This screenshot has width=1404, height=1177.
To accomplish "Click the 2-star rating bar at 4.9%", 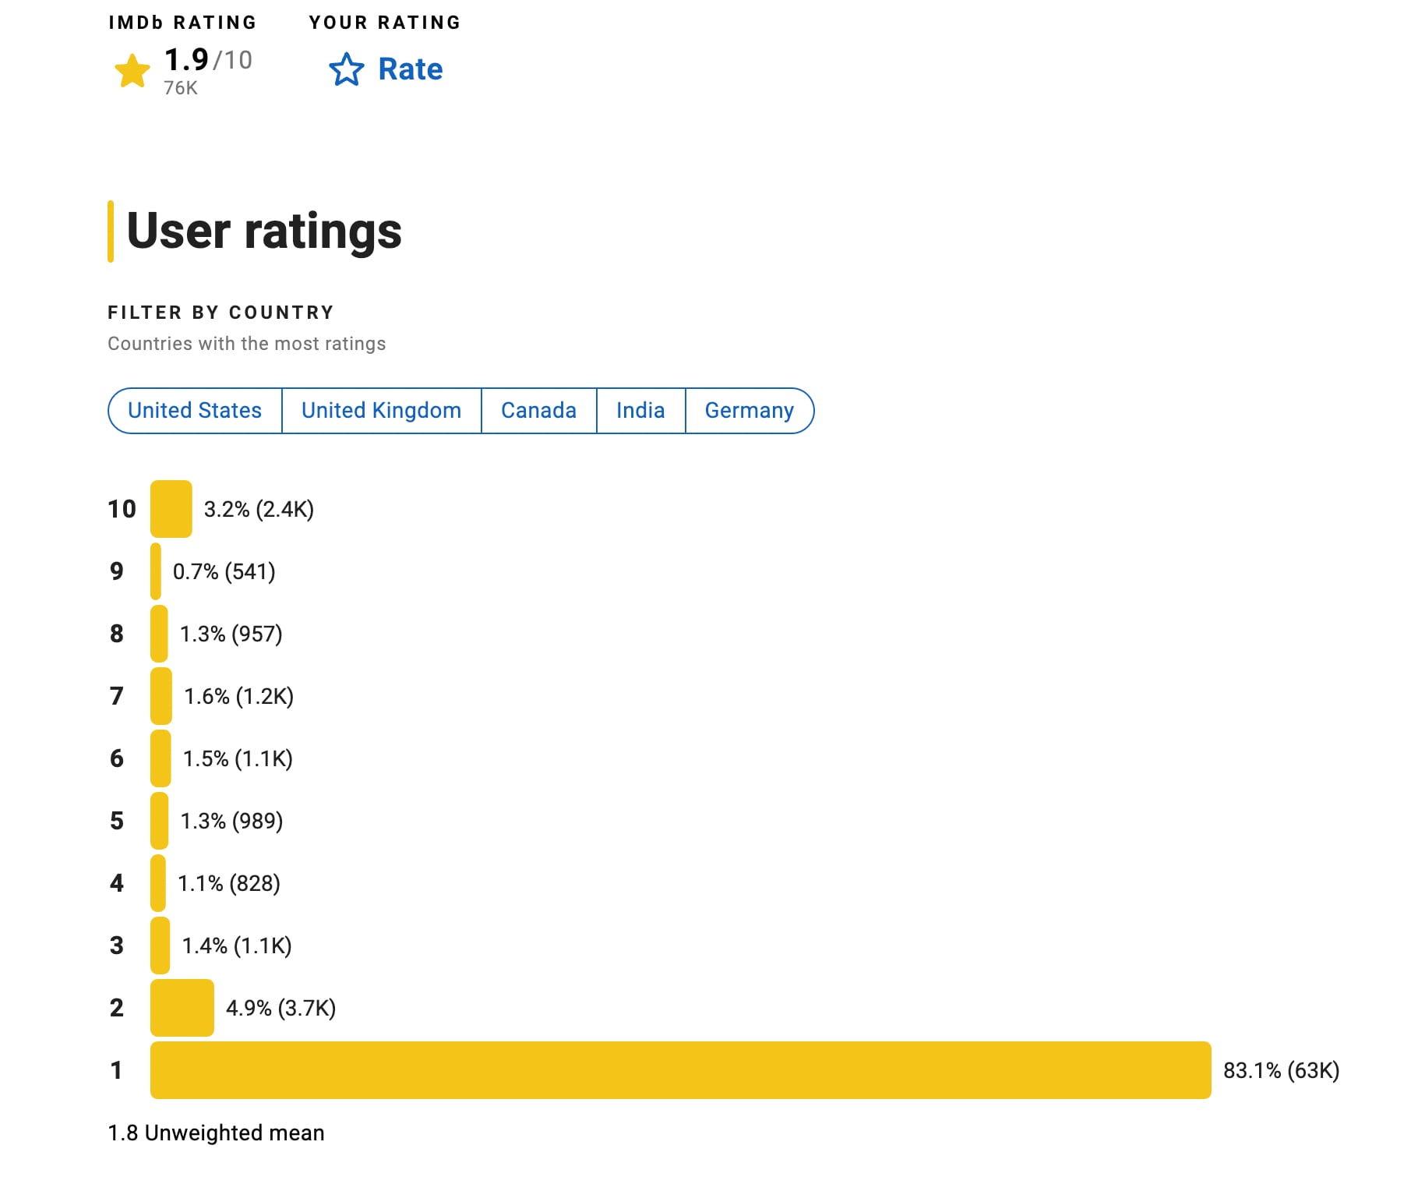I will pos(182,1008).
